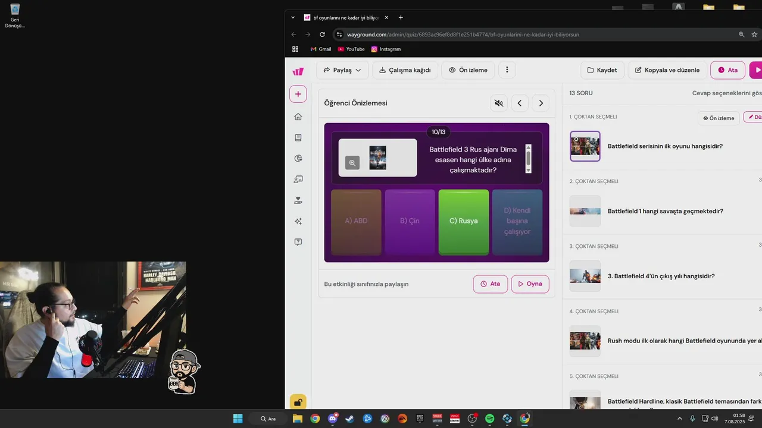Viewport: 762px width, 428px height.
Task: Open the Gmail bookmark
Action: point(321,49)
